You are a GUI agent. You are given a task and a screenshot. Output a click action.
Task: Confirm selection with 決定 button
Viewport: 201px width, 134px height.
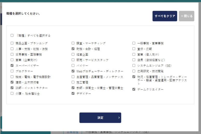(x=100, y=118)
